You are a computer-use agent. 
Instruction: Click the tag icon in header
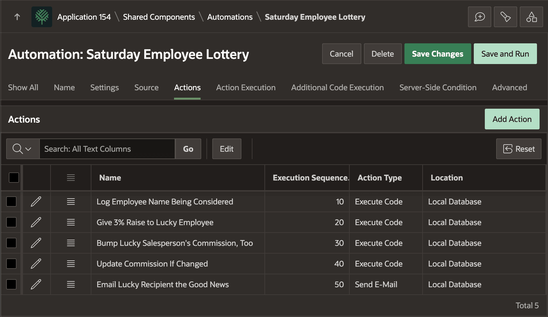(x=506, y=17)
